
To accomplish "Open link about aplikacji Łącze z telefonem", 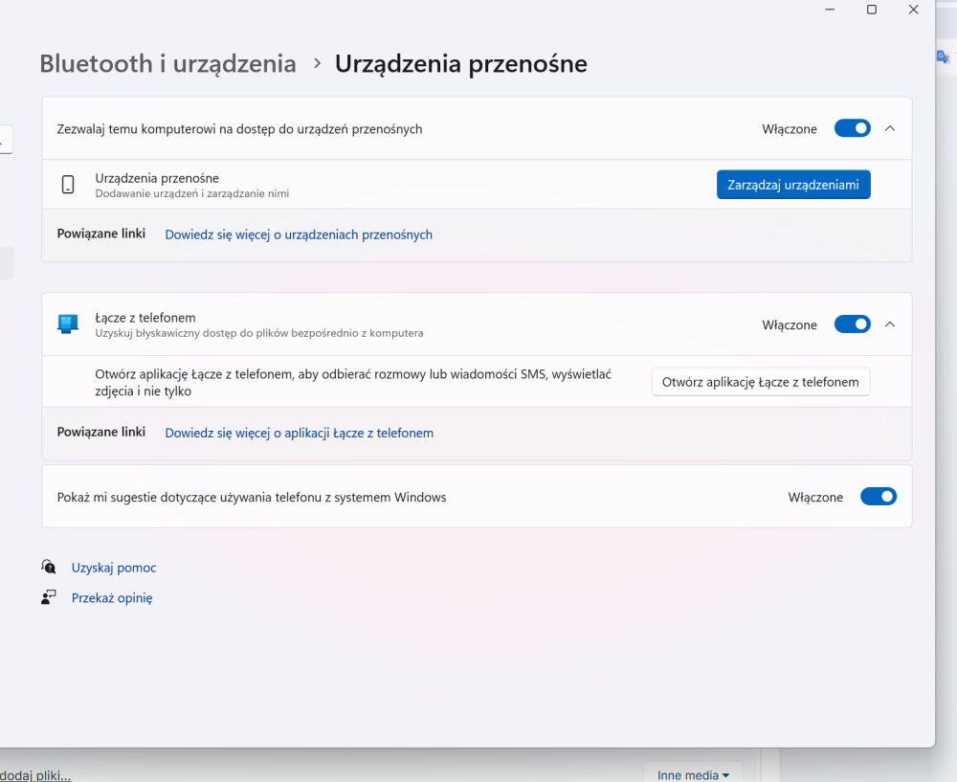I will 299,433.
